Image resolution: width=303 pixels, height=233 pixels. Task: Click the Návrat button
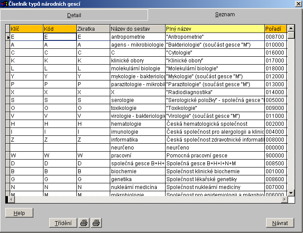pos(279,223)
